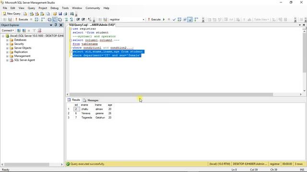Open a new Analysis Services XMLA Query
This screenshot has height=172, width=307.
[x=42, y=14]
